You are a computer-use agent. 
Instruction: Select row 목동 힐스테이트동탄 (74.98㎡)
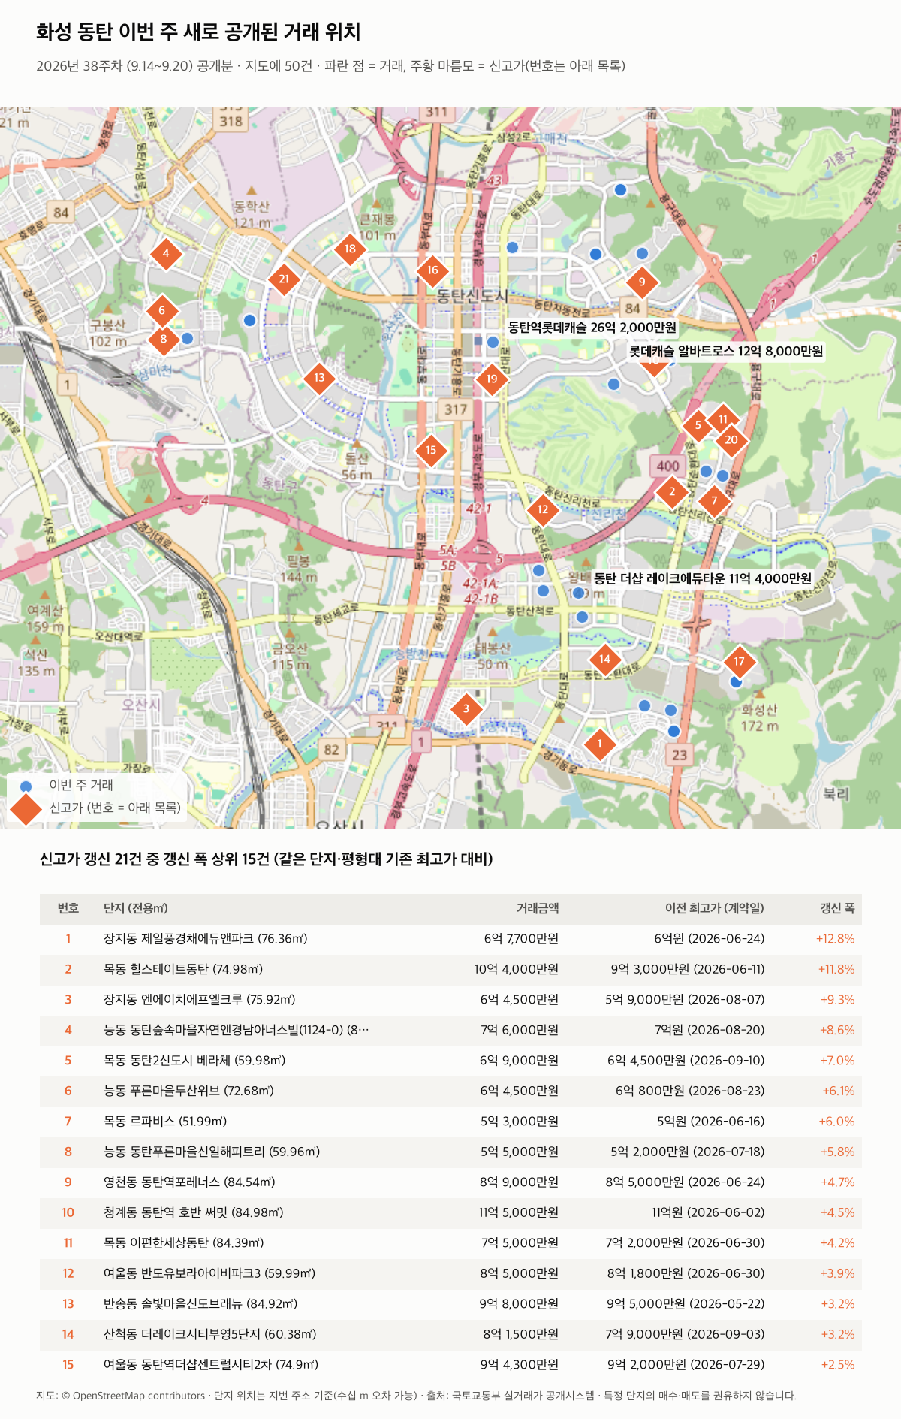pyautogui.click(x=450, y=969)
